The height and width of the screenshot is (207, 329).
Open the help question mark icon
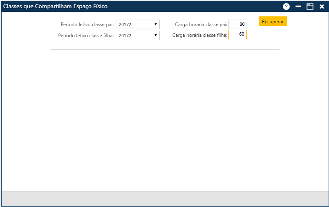[x=286, y=7]
